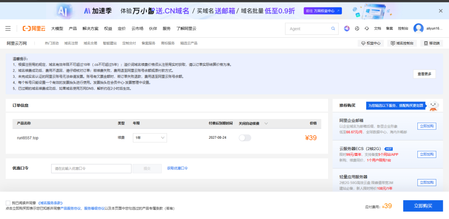The width and height of the screenshot is (449, 219).
Task: Open the 产品 menu
Action: tap(73, 29)
